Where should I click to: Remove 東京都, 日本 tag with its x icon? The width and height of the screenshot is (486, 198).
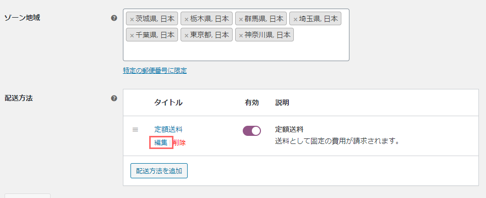coord(186,35)
